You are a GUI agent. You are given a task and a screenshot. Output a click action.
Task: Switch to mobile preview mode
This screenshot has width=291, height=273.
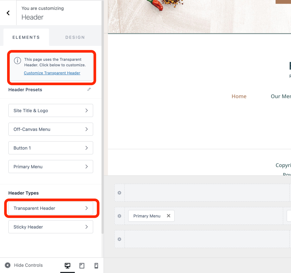[x=96, y=266]
